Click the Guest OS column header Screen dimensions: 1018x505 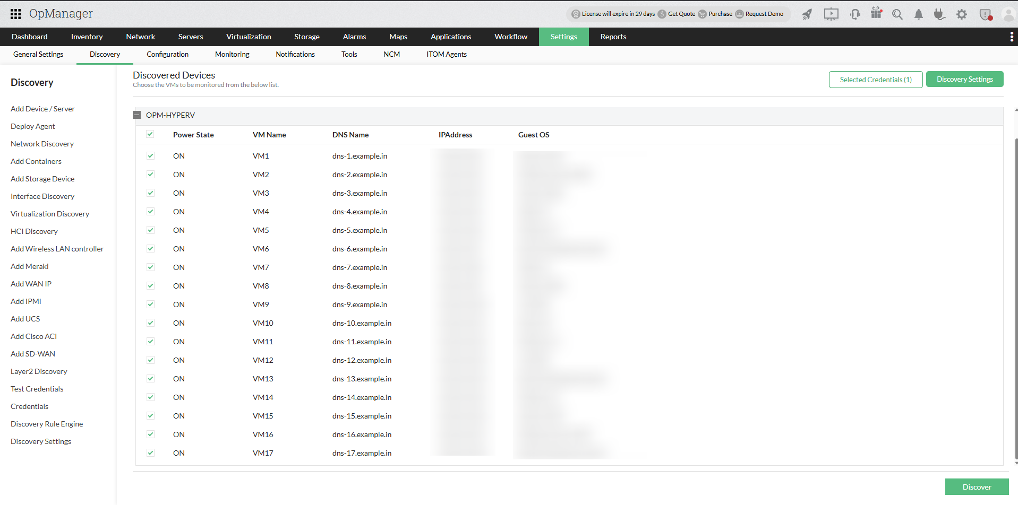click(x=534, y=135)
